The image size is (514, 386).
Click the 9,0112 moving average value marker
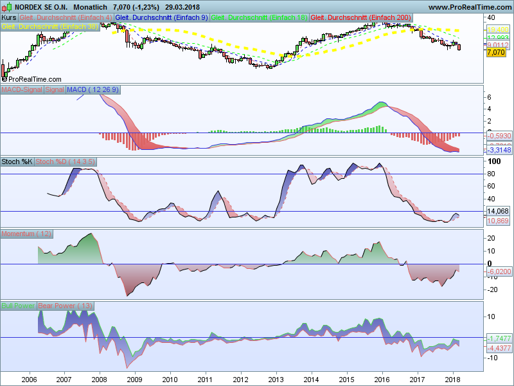(x=497, y=44)
